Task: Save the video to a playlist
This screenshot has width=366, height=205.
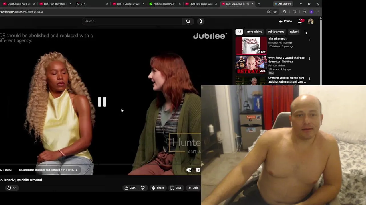Action: [176, 188]
